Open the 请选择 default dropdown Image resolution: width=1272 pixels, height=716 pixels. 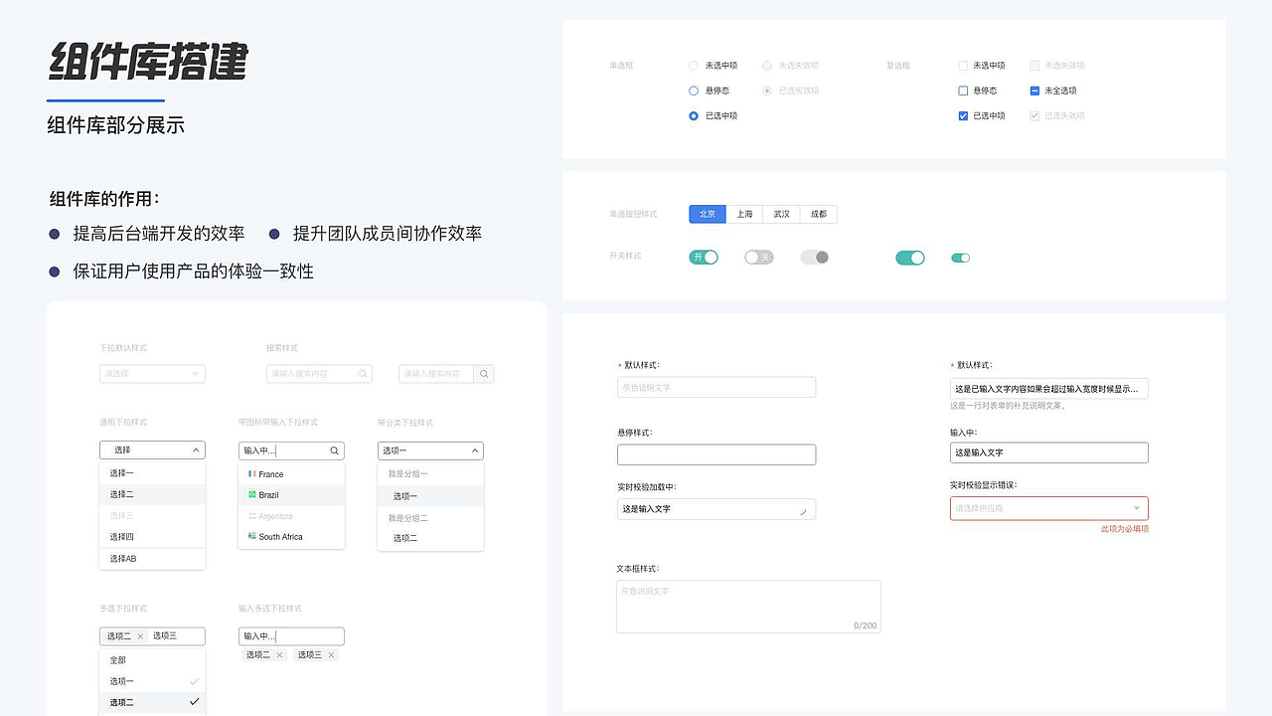(152, 374)
